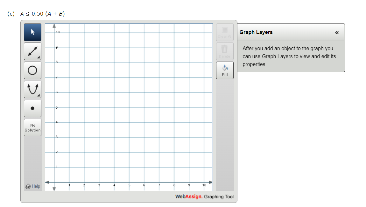Click the 10 label on the y-axis

pyautogui.click(x=58, y=32)
